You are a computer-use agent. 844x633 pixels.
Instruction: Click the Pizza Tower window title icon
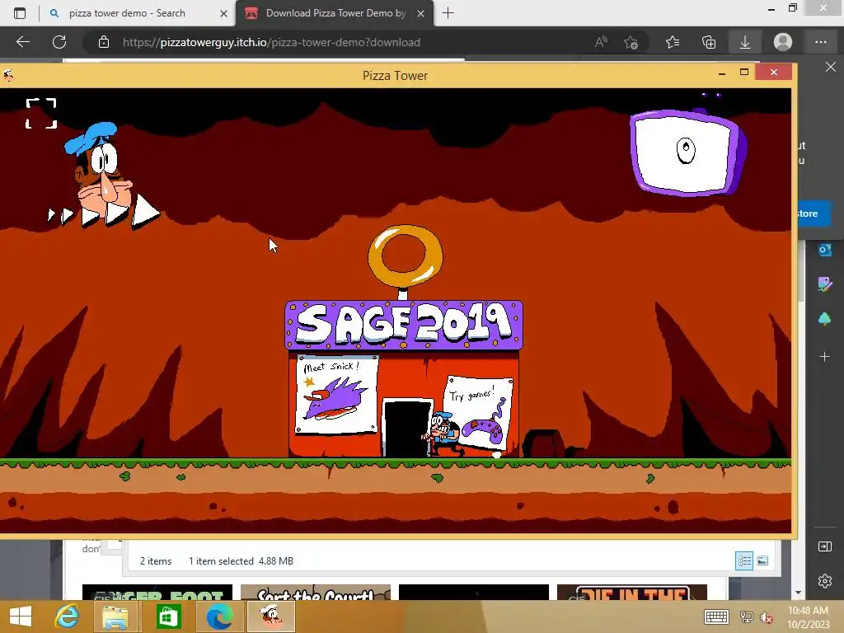tap(7, 75)
